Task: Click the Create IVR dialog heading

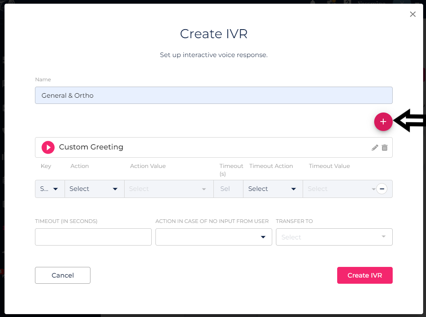Action: click(213, 34)
